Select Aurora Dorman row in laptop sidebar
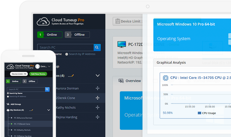The image size is (231, 137). click(x=81, y=88)
